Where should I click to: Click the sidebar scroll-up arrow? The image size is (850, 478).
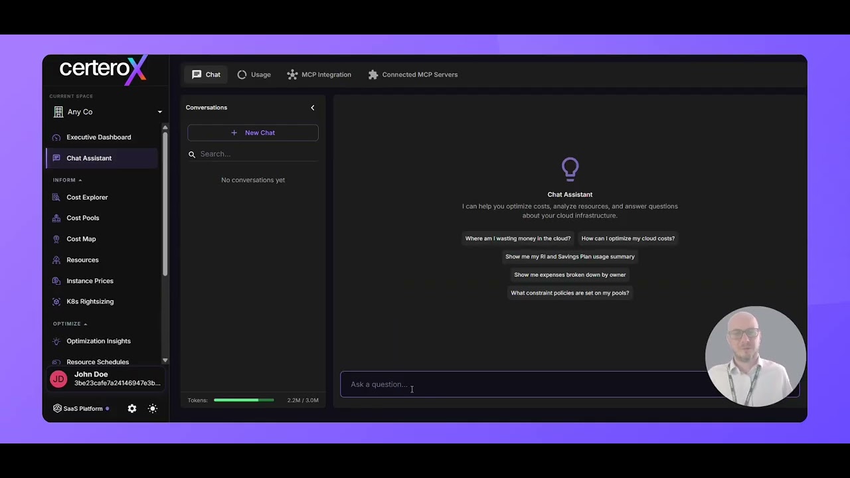[165, 127]
